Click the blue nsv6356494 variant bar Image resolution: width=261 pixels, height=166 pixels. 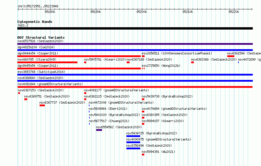click(x=133, y=148)
